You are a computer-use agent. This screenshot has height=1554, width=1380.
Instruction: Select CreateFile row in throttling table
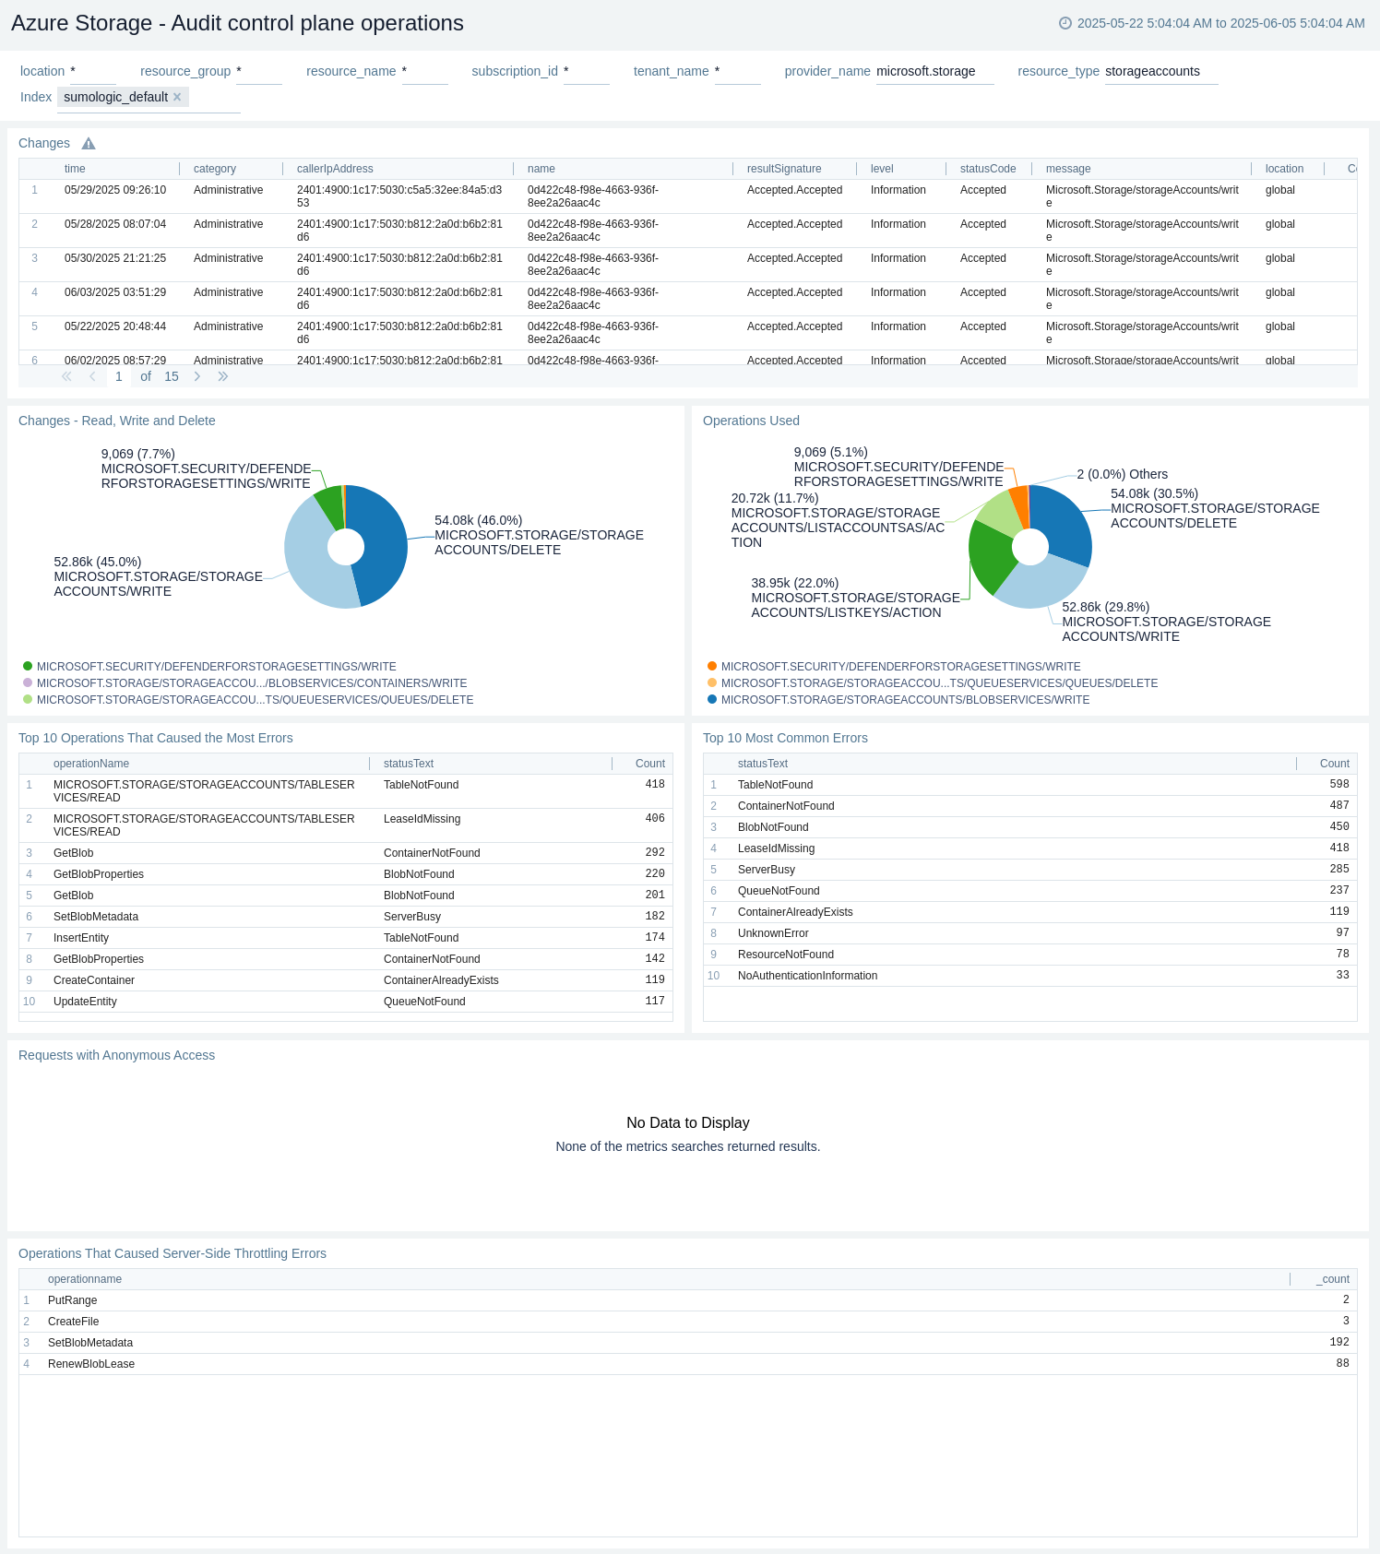(x=688, y=1322)
